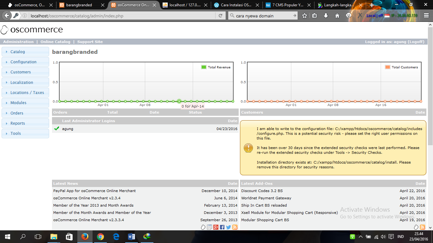Open Google+ icon under Latest News
The height and width of the screenshot is (243, 433).
(x=216, y=227)
